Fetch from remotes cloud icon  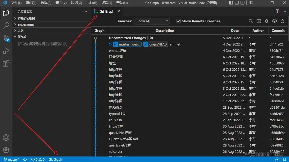(x=275, y=21)
